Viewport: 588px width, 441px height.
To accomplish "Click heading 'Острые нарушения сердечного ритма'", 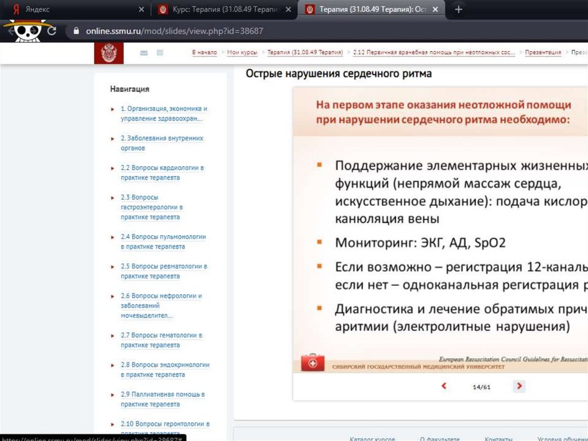I will 339,74.
